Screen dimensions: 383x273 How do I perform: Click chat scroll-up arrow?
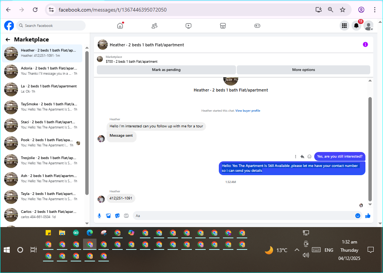tap(370, 81)
